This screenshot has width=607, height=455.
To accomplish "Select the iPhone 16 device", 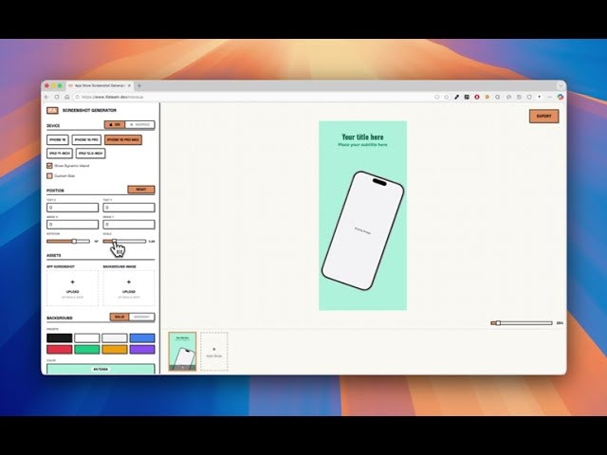I will pyautogui.click(x=58, y=139).
